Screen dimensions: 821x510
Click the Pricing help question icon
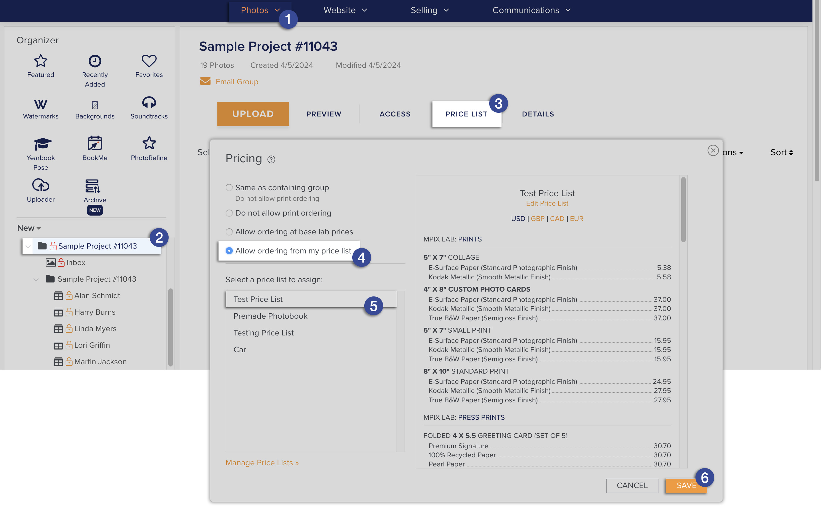pos(271,159)
